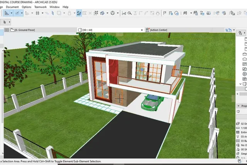Expand the Arrow tool flyout triangle

coord(9,22)
